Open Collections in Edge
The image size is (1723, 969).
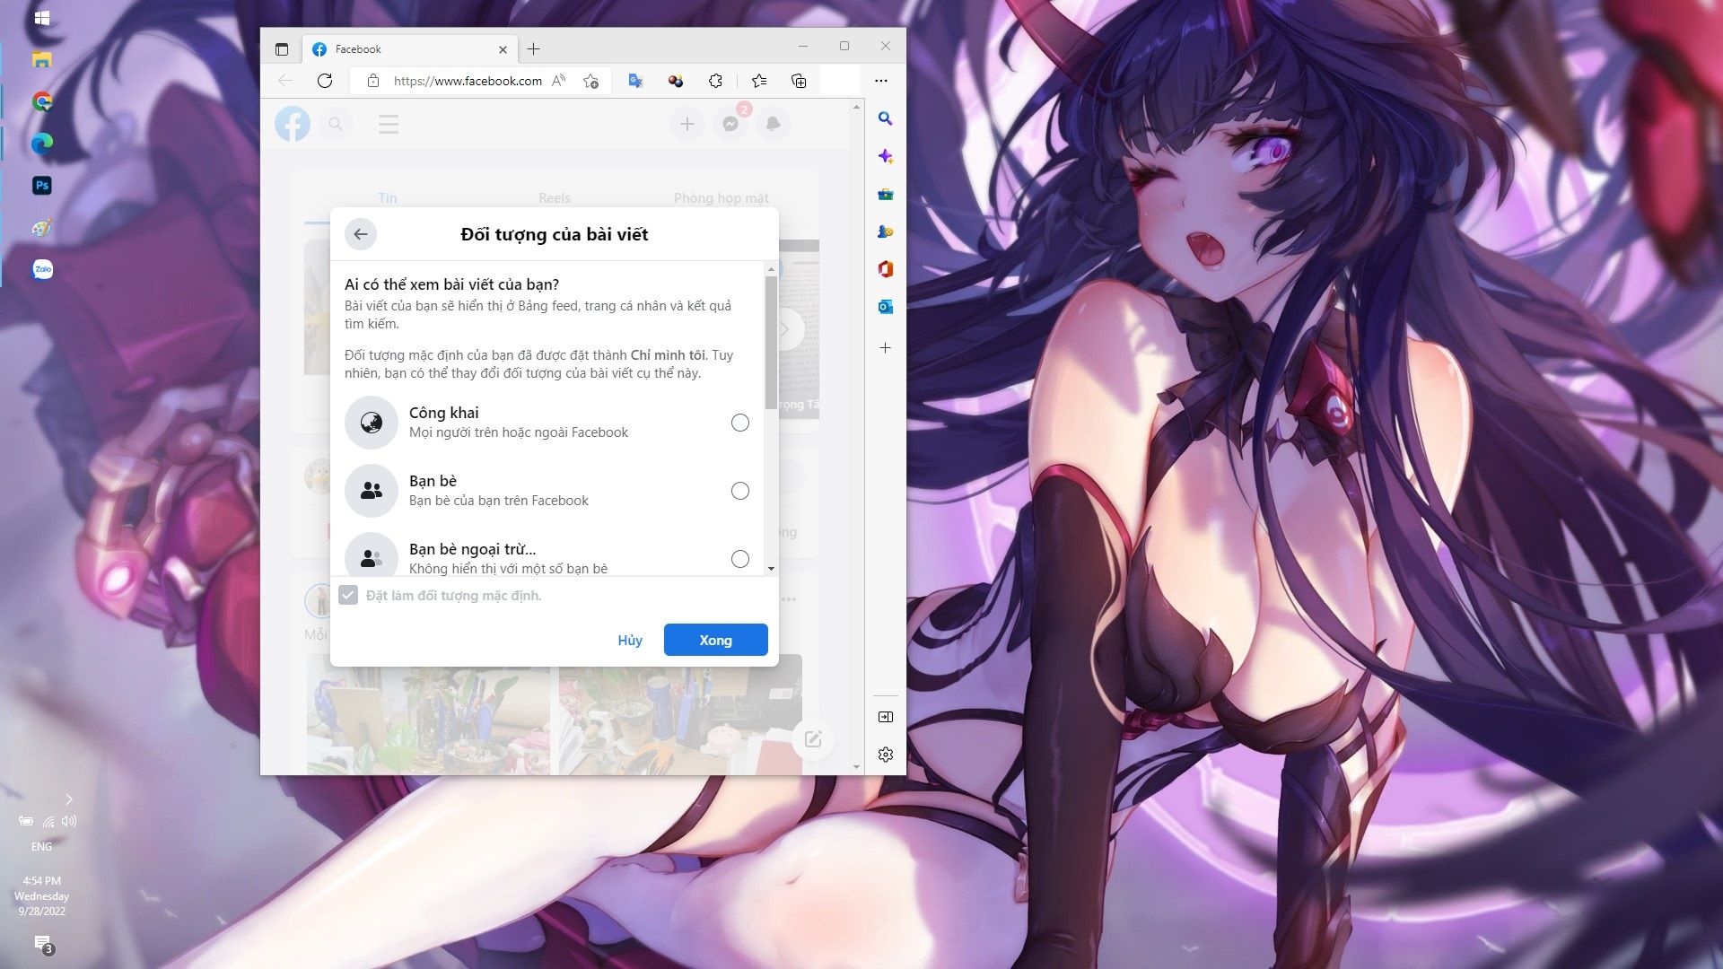pos(799,81)
